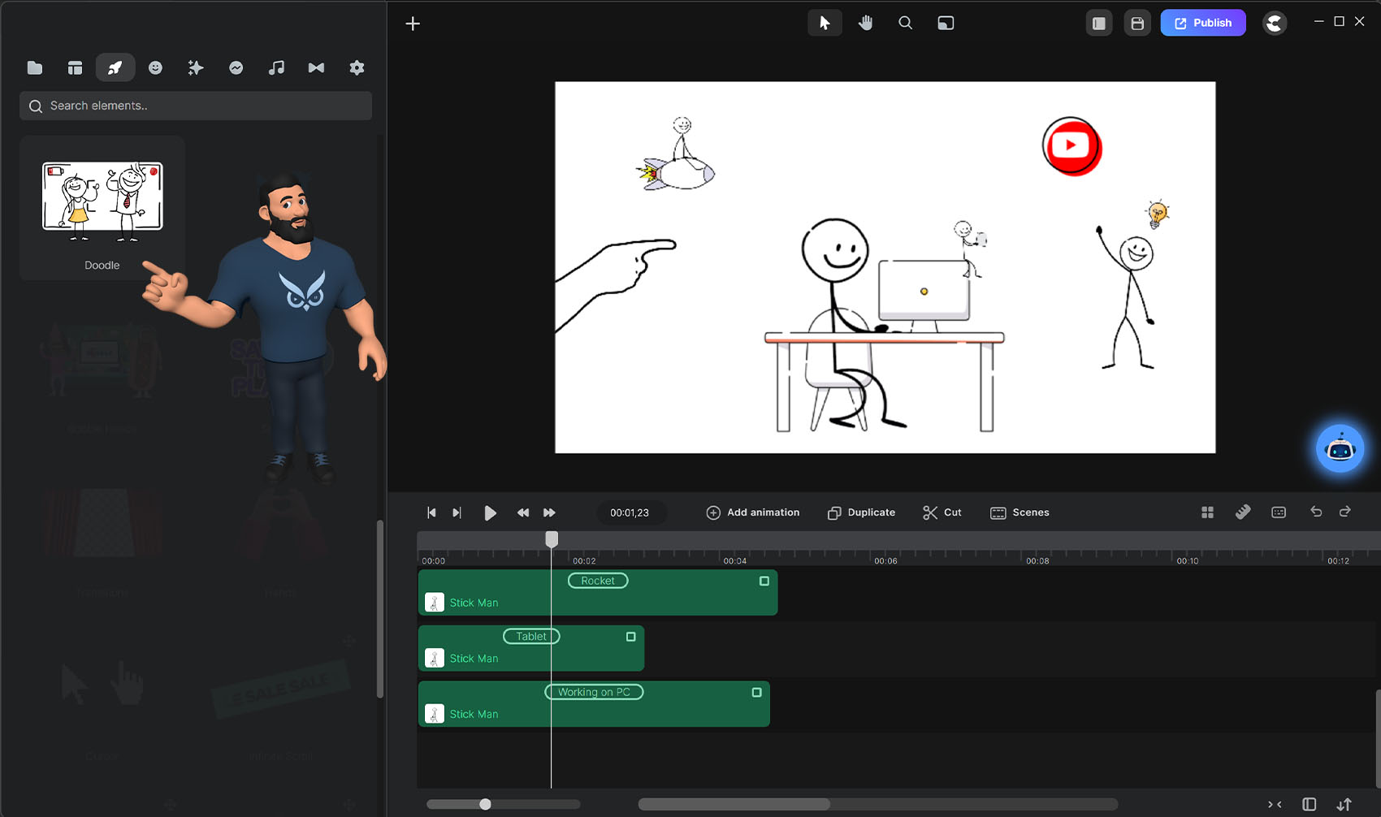Open the music library tab
This screenshot has width=1381, height=817.
pyautogui.click(x=276, y=67)
